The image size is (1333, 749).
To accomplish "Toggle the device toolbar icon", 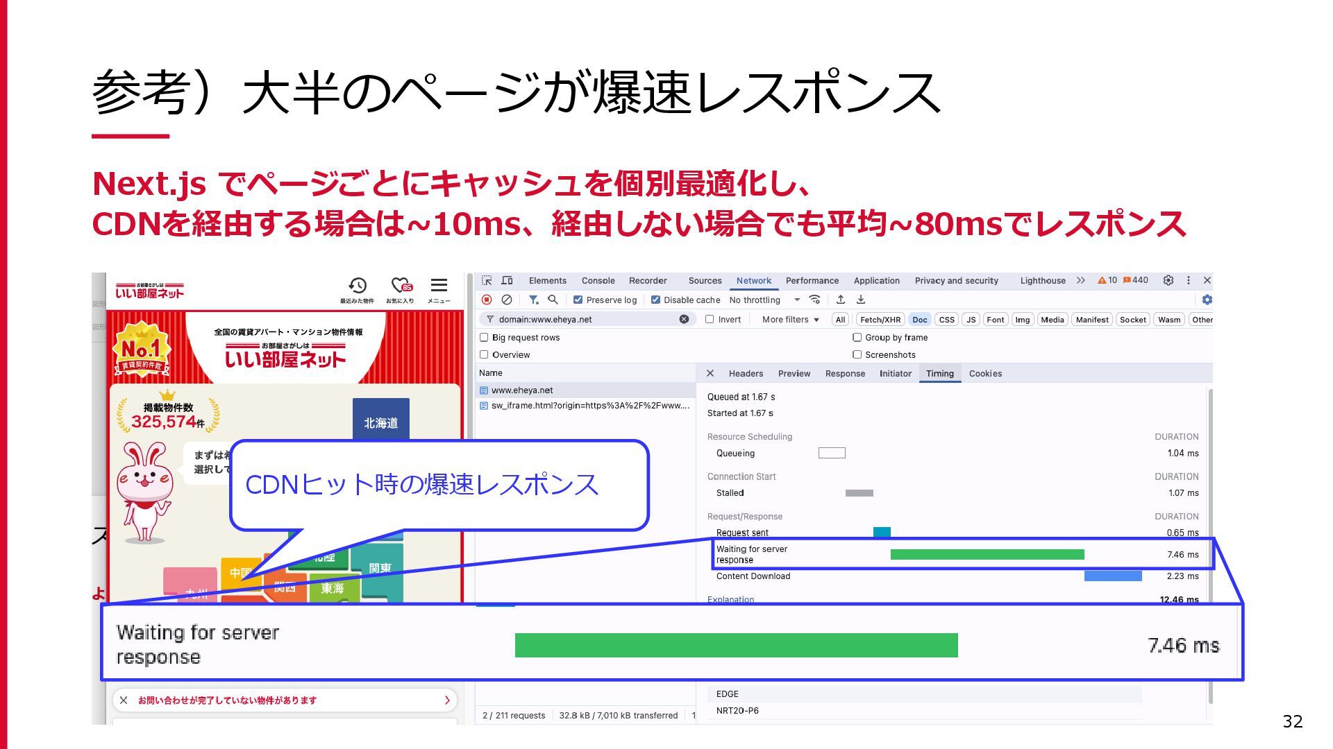I will click(507, 280).
